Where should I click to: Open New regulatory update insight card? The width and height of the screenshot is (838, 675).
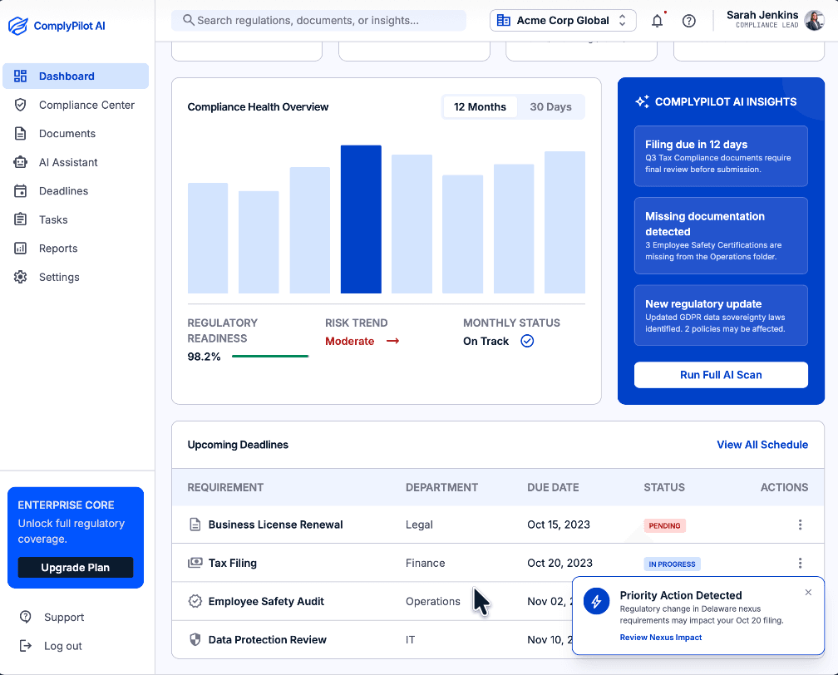click(x=721, y=315)
